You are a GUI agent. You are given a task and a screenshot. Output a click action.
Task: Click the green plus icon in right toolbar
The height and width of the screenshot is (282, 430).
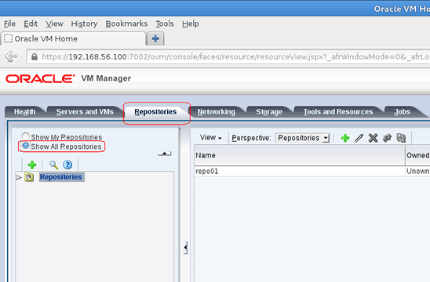point(345,138)
